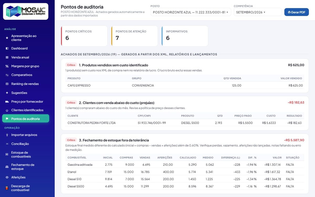Select the Pontos críticos summary card
The width and height of the screenshot is (315, 197).
(84, 36)
